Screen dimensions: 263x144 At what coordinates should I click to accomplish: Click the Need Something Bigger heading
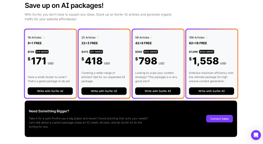(49, 111)
